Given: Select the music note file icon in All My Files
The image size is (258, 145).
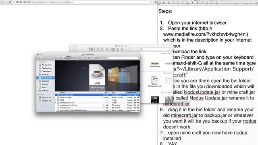Looking at the screenshot, I should point(155,99).
